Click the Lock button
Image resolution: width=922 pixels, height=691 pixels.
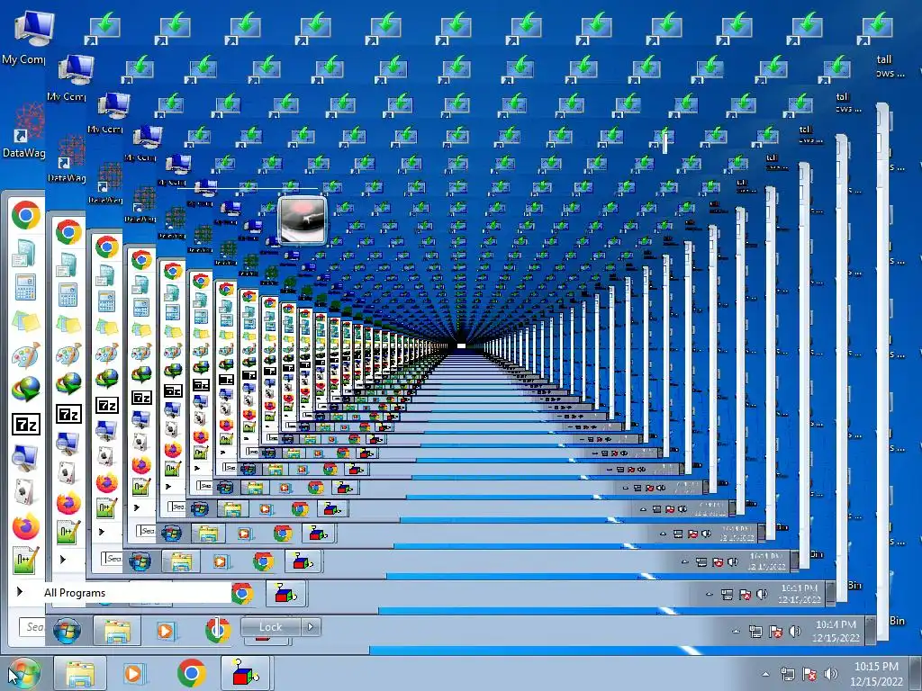270,627
